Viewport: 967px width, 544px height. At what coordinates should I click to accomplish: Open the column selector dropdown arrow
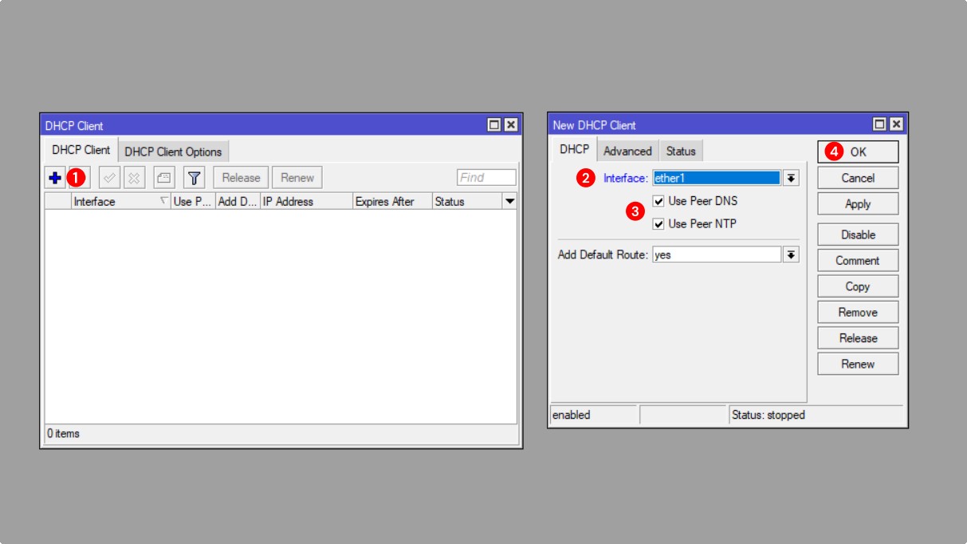coord(509,202)
